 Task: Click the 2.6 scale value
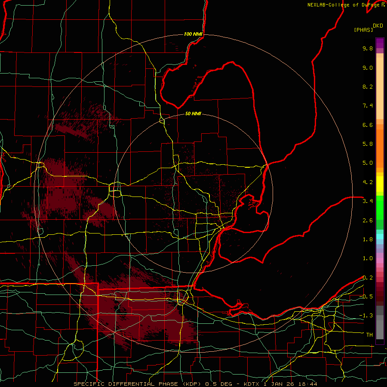(368, 221)
